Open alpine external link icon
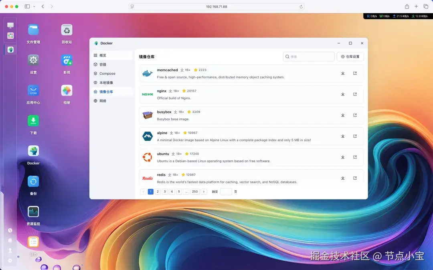This screenshot has height=270, width=433. (x=355, y=136)
